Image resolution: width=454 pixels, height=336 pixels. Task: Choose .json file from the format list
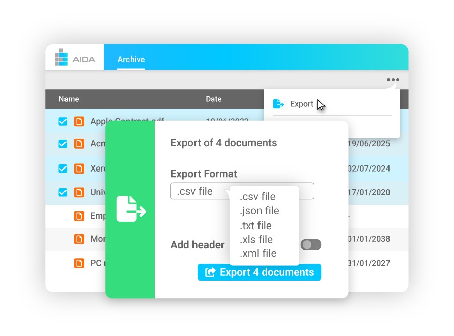(x=259, y=211)
